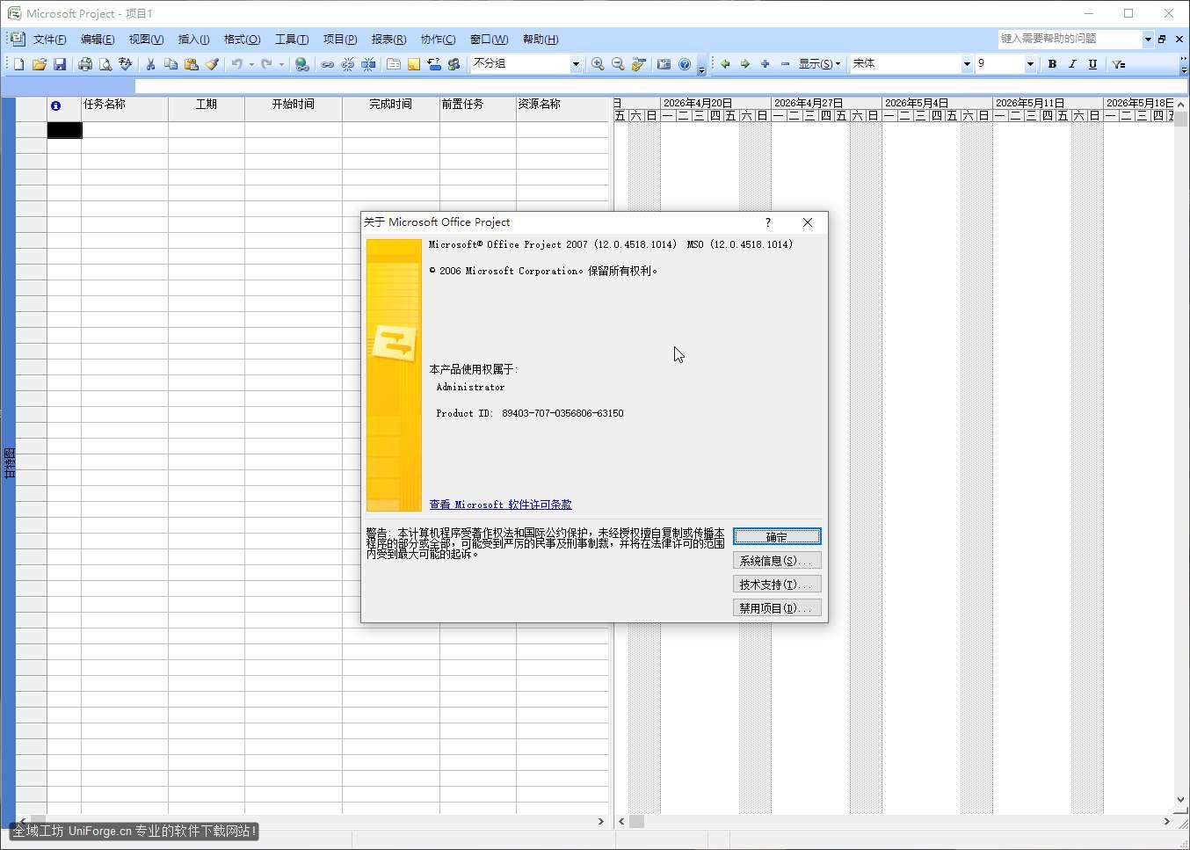Toggle underline formatting
This screenshot has height=850, width=1190.
coord(1092,64)
